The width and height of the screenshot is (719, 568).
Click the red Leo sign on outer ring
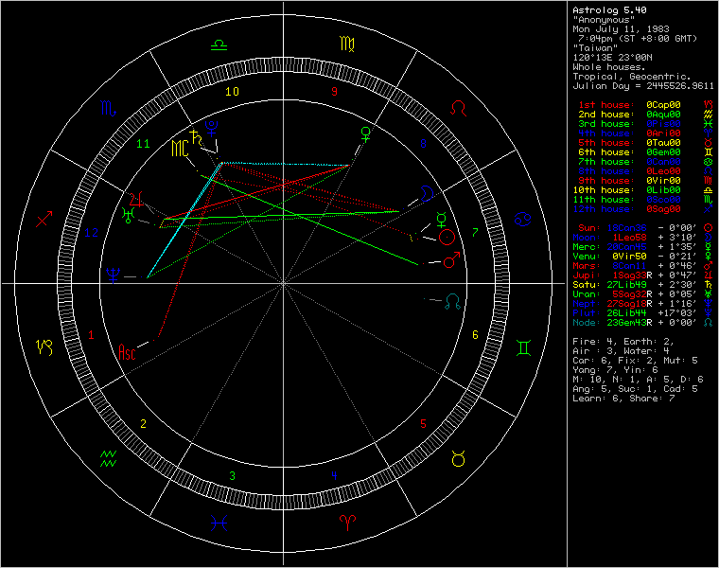(458, 107)
